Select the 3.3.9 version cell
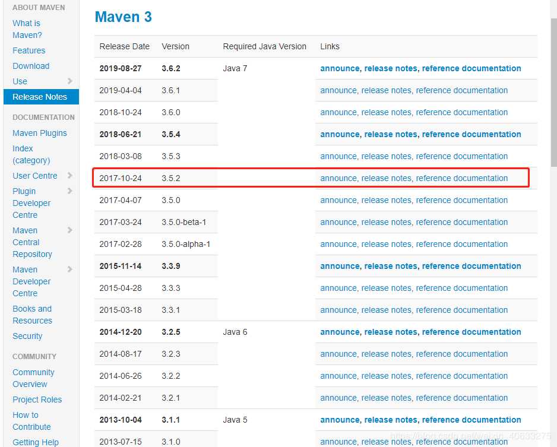557x447 pixels. [171, 267]
